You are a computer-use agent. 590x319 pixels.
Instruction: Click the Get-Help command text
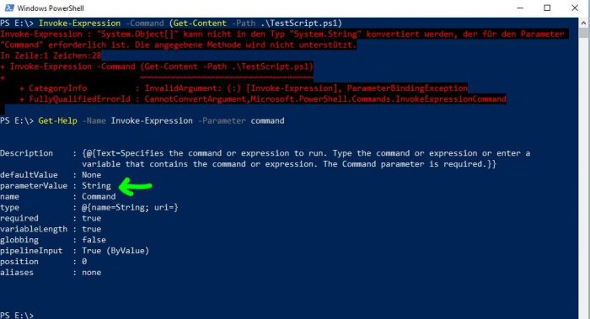click(57, 121)
